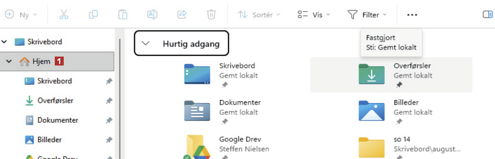Open the three-dots more options menu
Viewport: 495px width, 159px height.
coord(412,15)
